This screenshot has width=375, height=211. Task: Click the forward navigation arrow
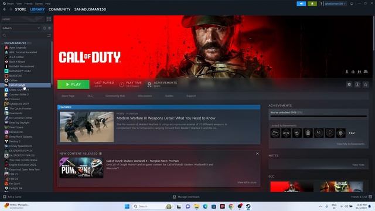(11, 9)
